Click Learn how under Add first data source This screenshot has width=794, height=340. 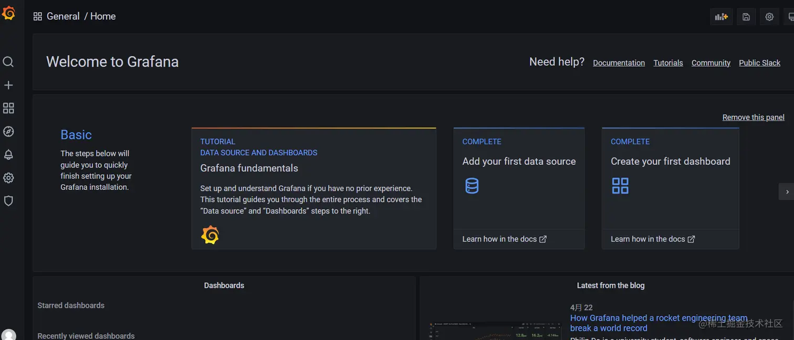(x=504, y=239)
